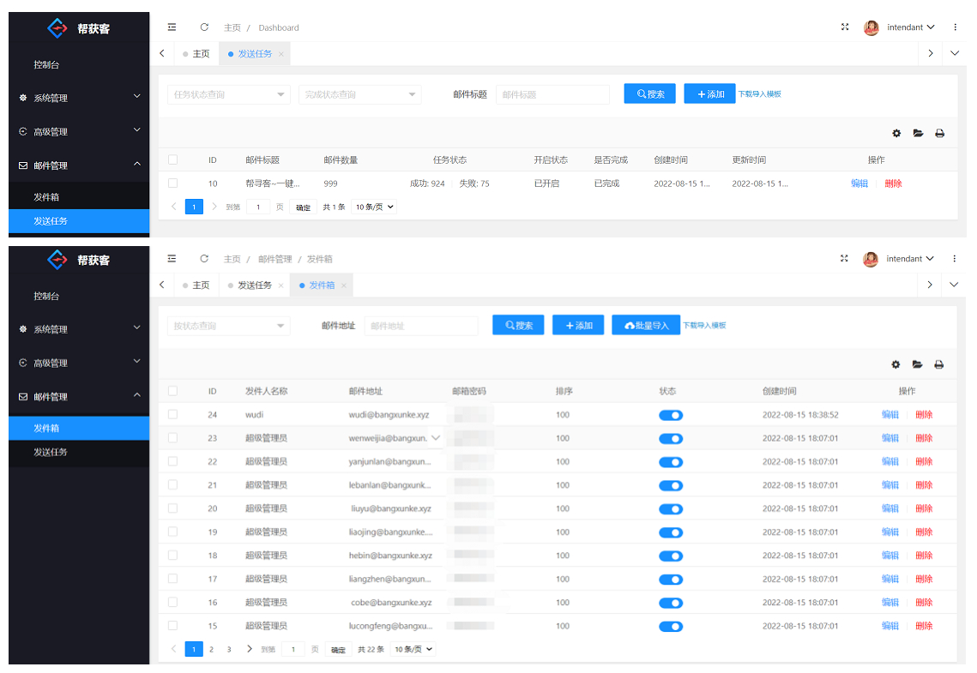Click fullscreen icon in the Dashboard breadcrumb header
977x673 pixels.
(x=845, y=27)
